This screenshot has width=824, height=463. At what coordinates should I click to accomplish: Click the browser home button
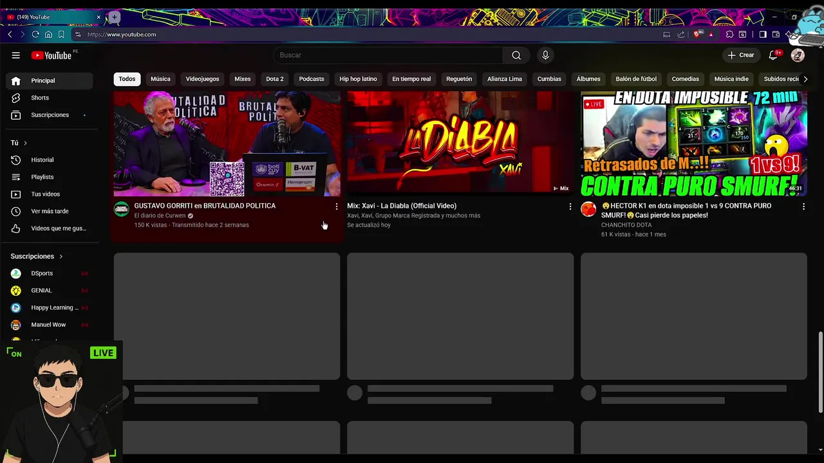click(48, 34)
